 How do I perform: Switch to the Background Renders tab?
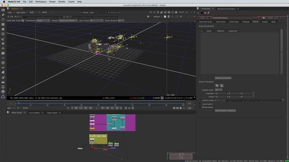[226, 9]
